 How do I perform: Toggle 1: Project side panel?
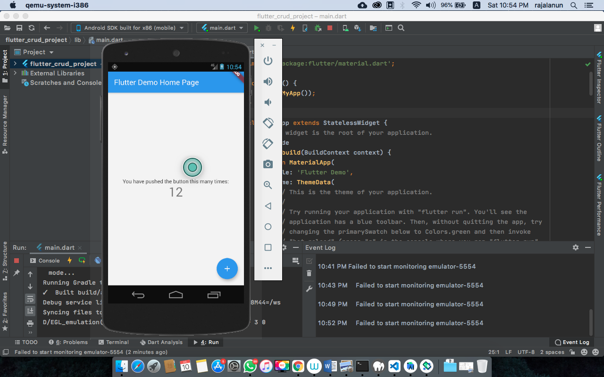click(5, 66)
